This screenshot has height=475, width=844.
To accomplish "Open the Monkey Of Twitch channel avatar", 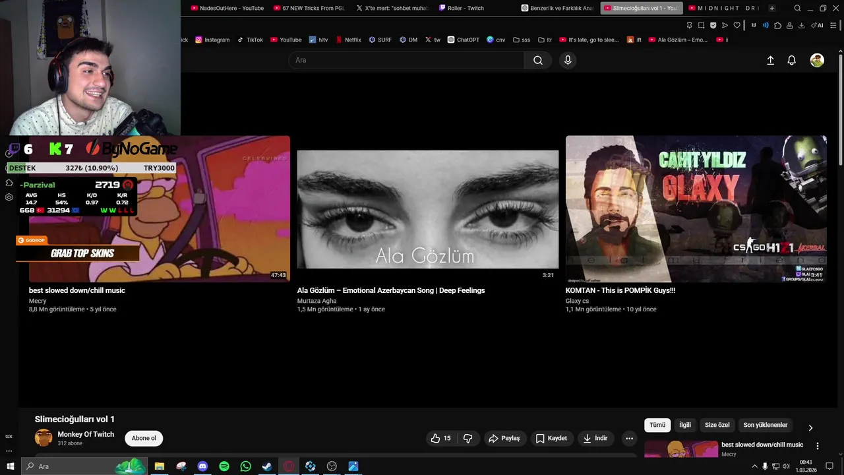I will [44, 438].
